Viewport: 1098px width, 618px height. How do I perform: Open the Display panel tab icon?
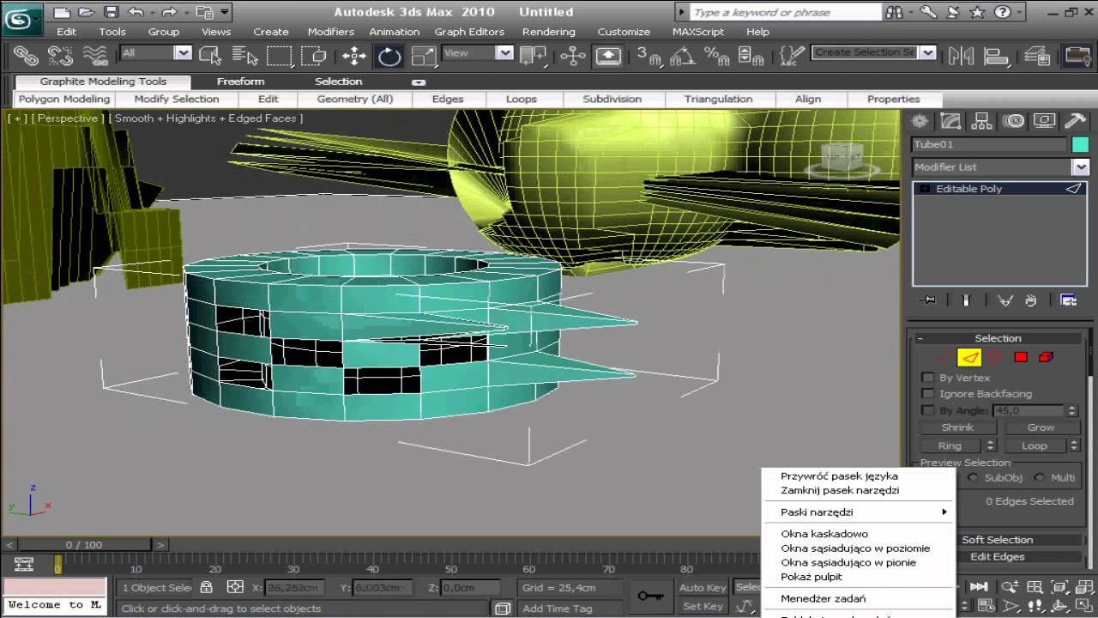click(1044, 121)
